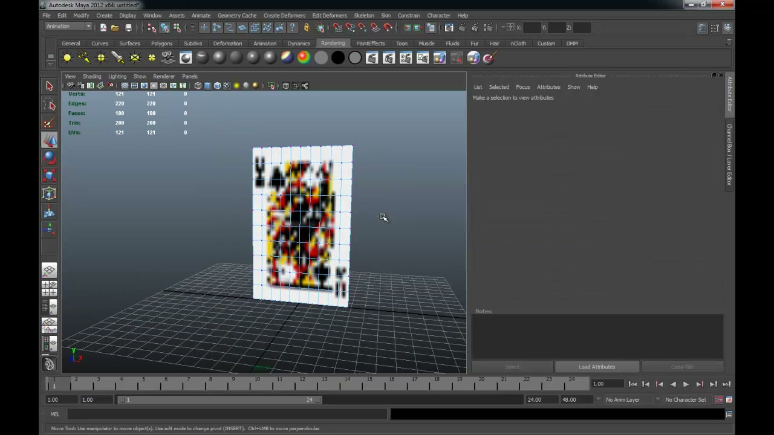This screenshot has width=774, height=435.
Task: Click the Area Light shelf icon
Action: pyautogui.click(x=135, y=58)
